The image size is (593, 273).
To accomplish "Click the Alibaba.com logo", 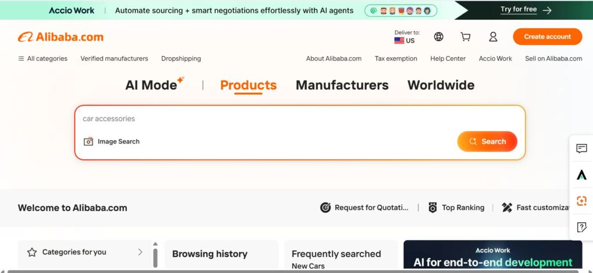I will (x=60, y=37).
